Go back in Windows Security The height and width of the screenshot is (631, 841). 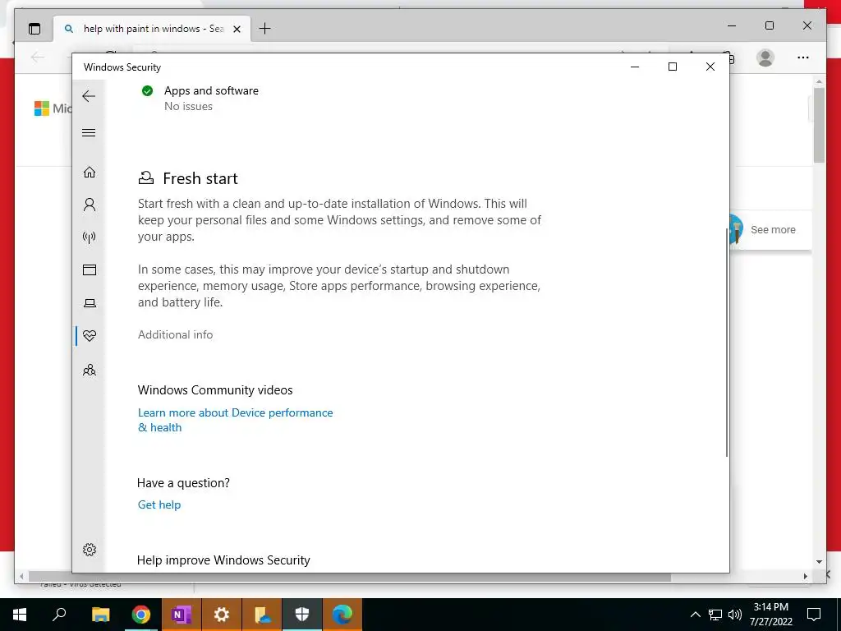pyautogui.click(x=89, y=97)
